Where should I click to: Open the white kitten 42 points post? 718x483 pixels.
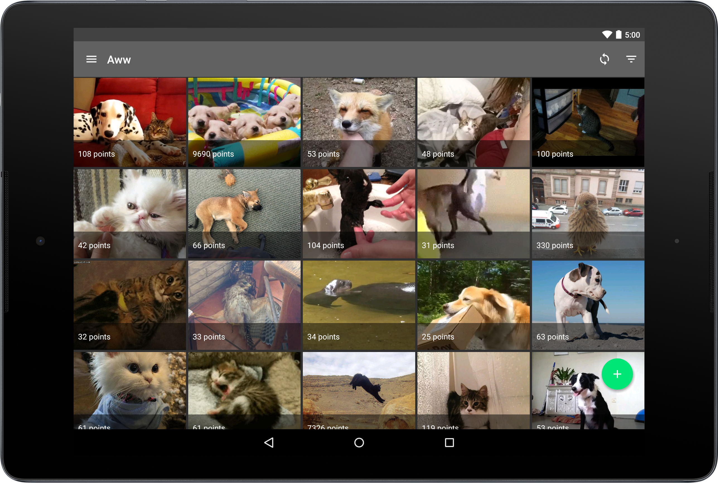coord(130,213)
